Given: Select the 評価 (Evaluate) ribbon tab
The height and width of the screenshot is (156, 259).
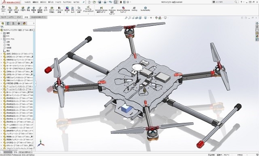Looking at the screenshot, I should [x=26, y=17].
